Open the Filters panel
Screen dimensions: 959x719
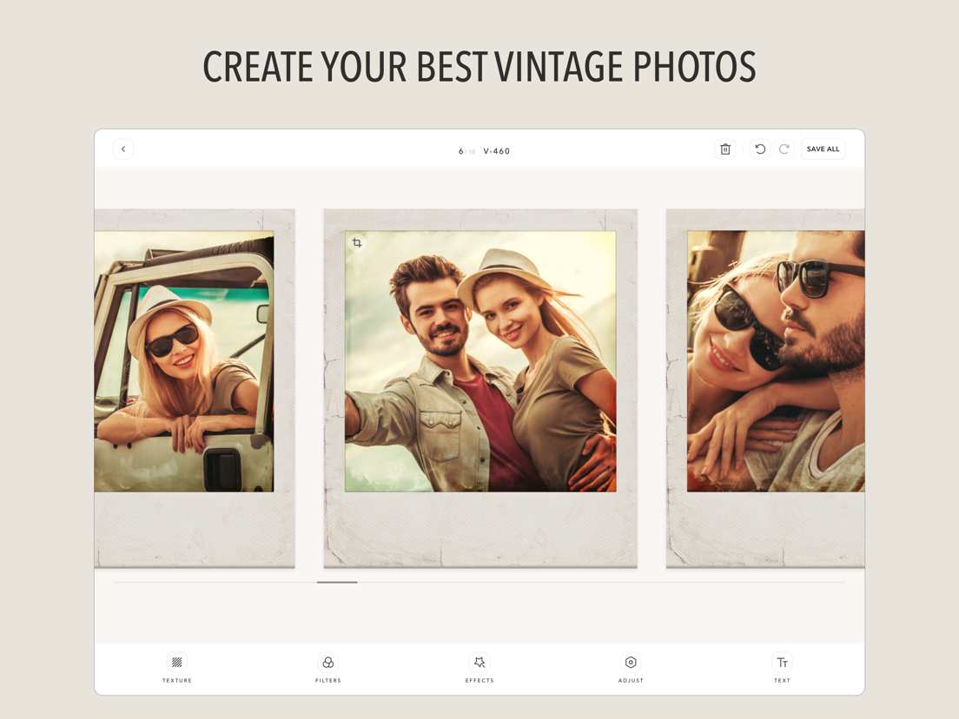(x=327, y=665)
